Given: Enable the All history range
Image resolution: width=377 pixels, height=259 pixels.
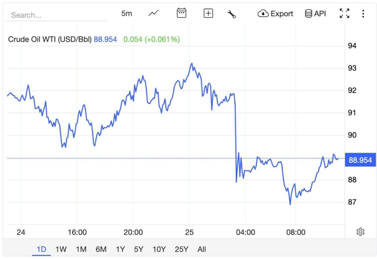Looking at the screenshot, I should point(201,249).
